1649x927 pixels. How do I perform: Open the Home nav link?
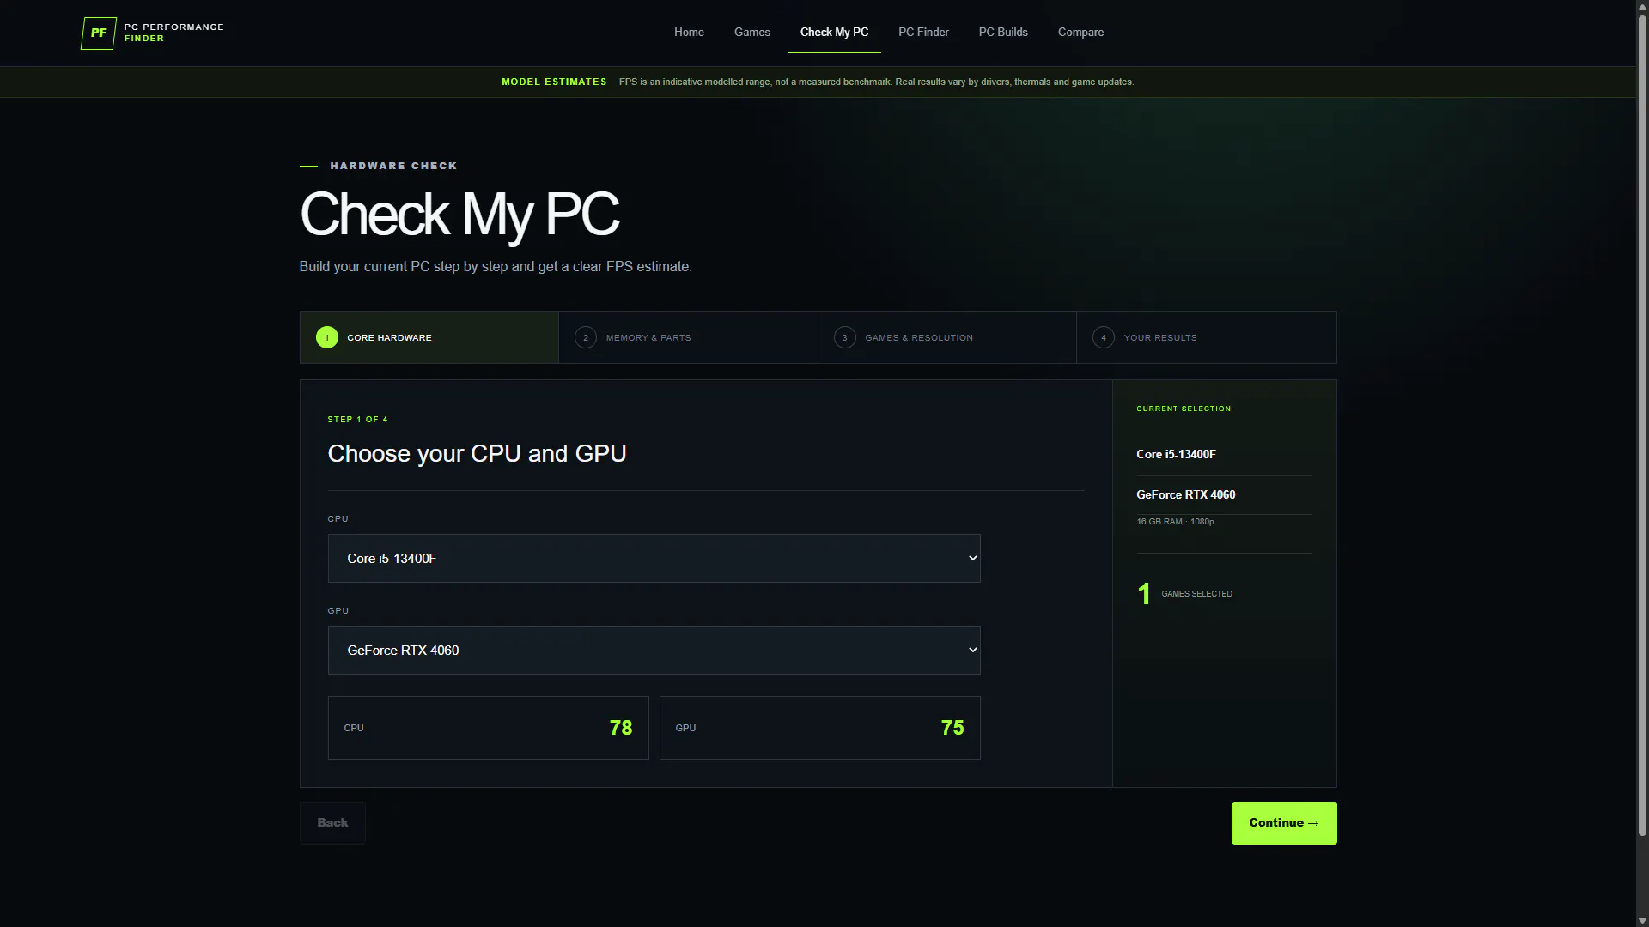[689, 33]
